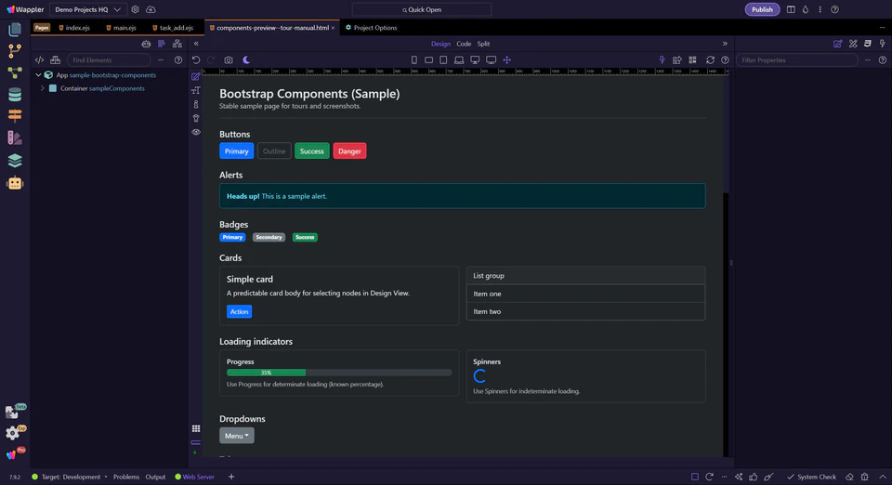892x485 pixels.
Task: Click the Publish button
Action: coord(762,9)
